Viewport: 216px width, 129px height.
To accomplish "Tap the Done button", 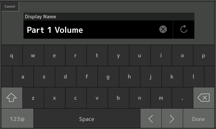I will tap(198, 119).
